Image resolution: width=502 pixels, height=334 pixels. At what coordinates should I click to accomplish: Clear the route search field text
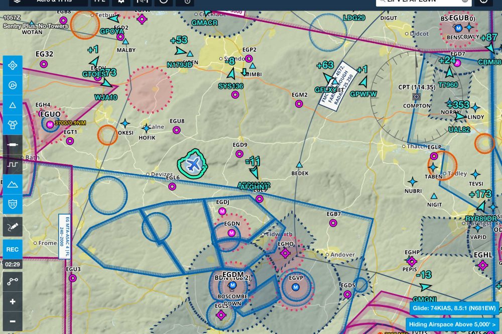[x=465, y=1]
